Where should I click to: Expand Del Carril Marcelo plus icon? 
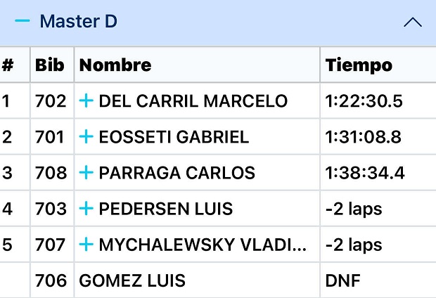pos(86,101)
